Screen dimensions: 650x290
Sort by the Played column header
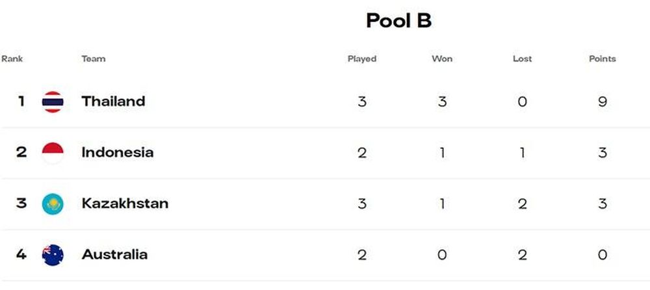click(x=362, y=59)
